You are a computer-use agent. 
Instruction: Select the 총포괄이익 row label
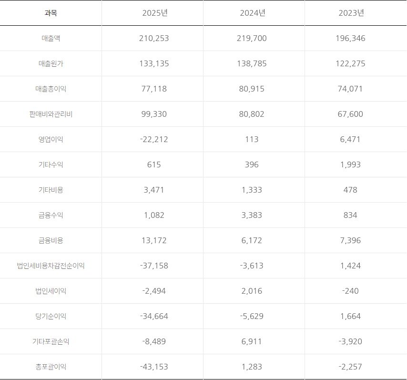[x=51, y=367]
